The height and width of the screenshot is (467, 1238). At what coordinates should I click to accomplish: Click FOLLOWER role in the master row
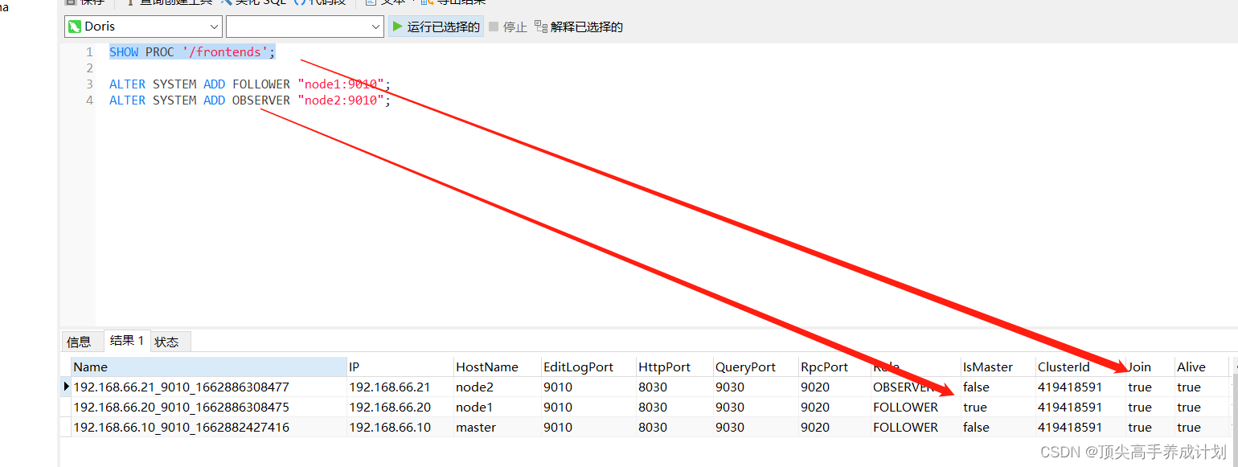tap(916, 427)
